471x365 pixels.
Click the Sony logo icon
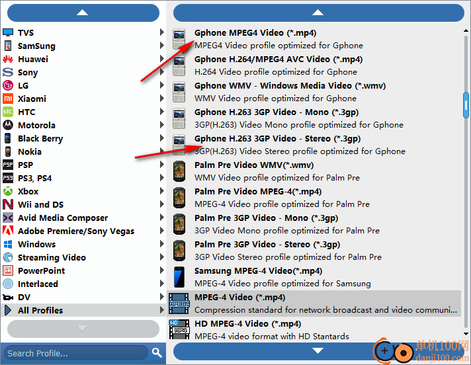click(x=8, y=72)
